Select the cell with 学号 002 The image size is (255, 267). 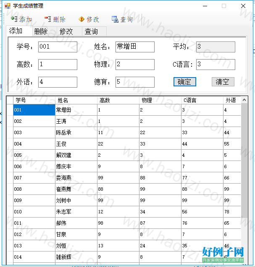click(x=34, y=121)
